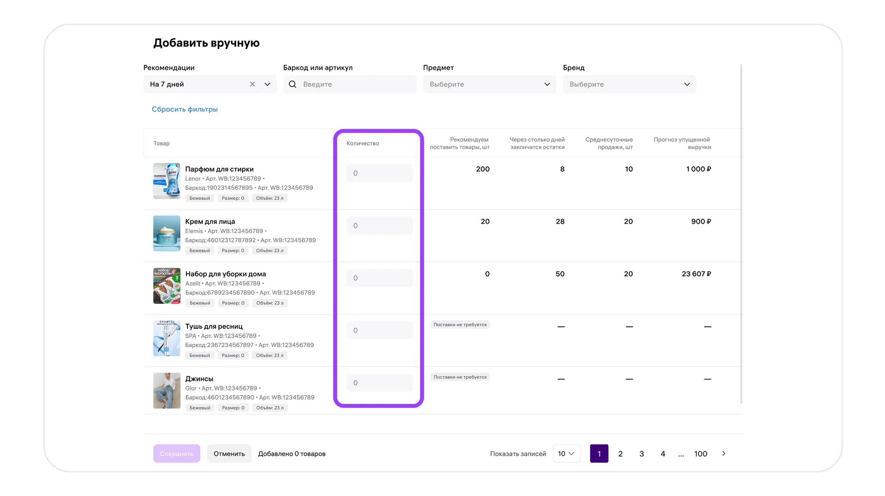
Task: Click the "Через столько дней закончатся остатки" header
Action: [537, 143]
